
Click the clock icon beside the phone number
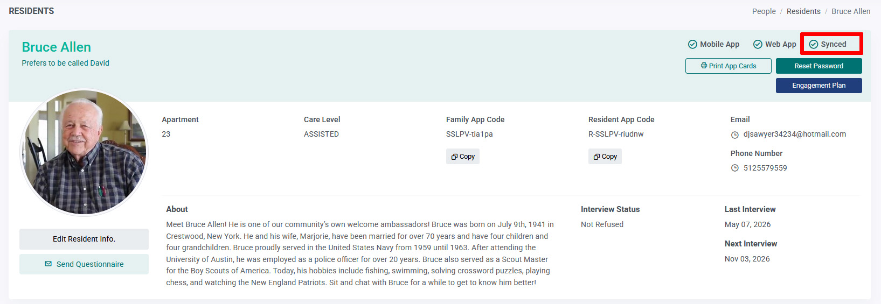[x=734, y=168]
